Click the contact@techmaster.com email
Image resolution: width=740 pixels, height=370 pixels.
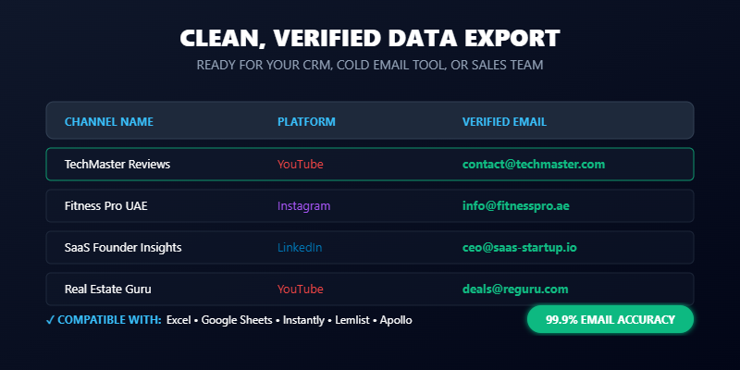pos(534,165)
